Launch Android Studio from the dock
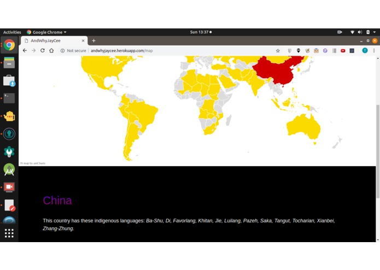 [9, 169]
